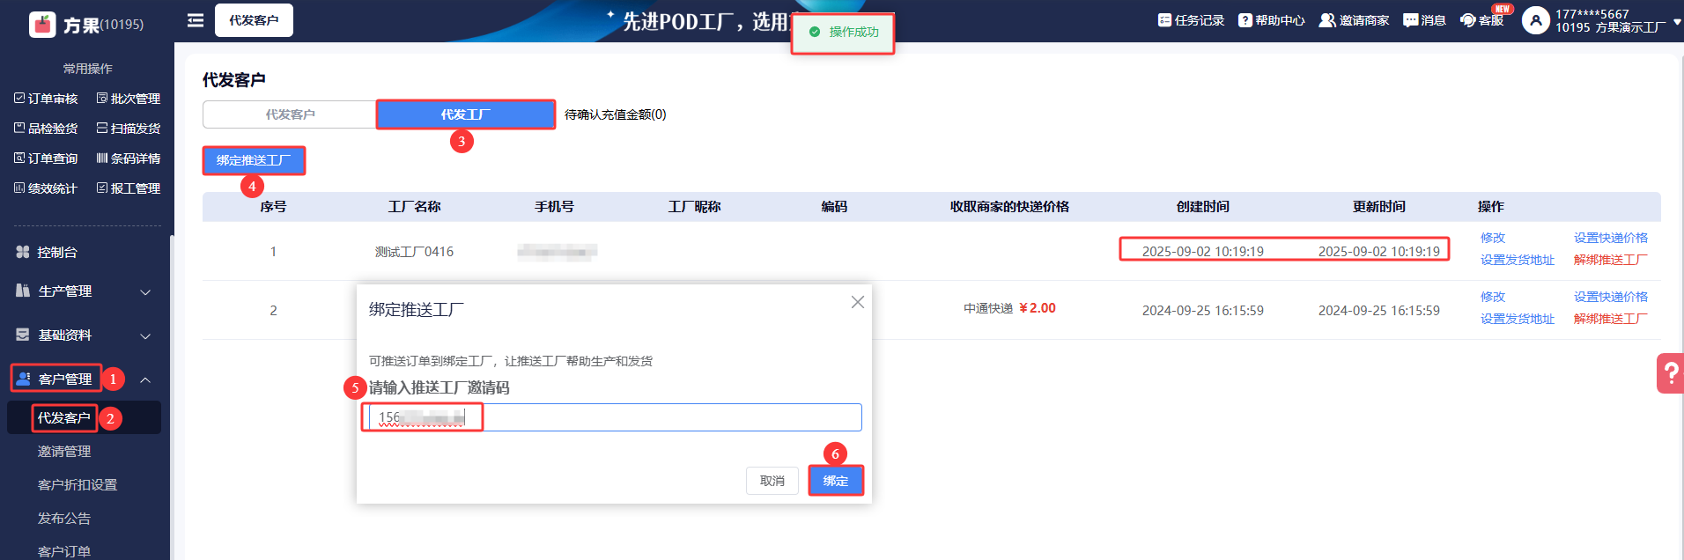Click 绑定 confirm button in dialog

pyautogui.click(x=835, y=481)
